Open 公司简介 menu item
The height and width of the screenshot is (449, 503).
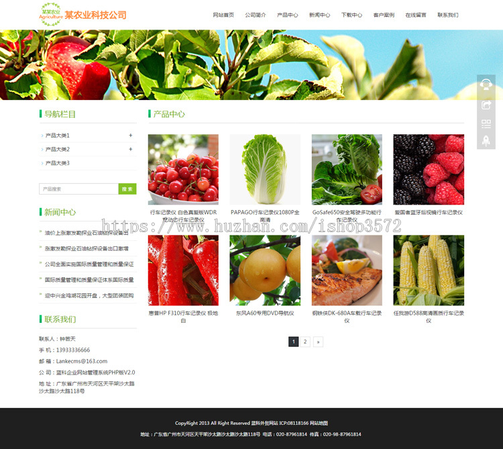pos(256,15)
